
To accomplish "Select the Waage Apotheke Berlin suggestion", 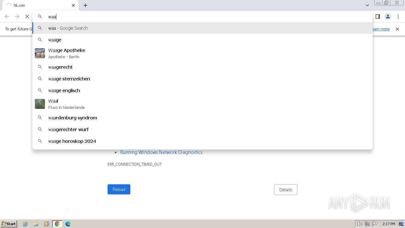I will pos(202,53).
